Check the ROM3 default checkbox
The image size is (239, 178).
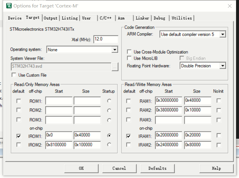click(x=19, y=120)
